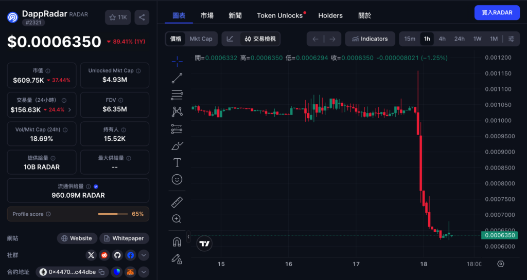The image size is (527, 280).
Task: Switch chart to Mkt Cap view
Action: [x=201, y=39]
